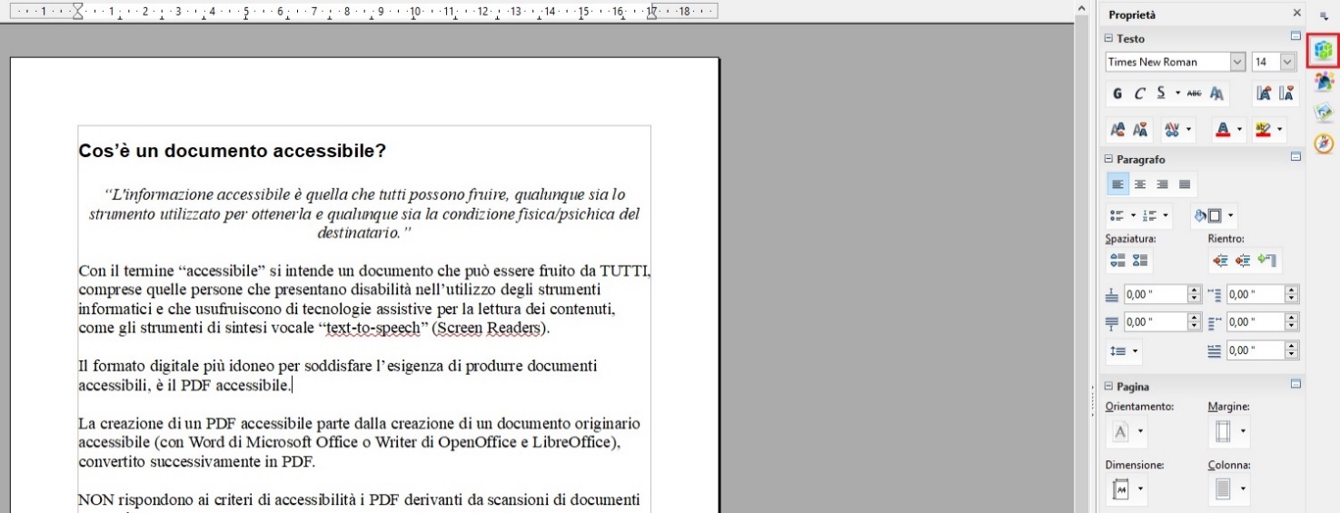Screen dimensions: 1340x513
Task: Switch to hanging indent under Rientro
Action: [1269, 261]
